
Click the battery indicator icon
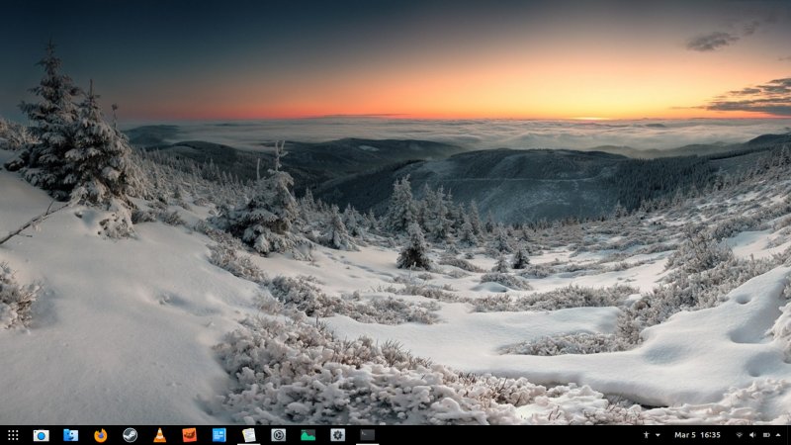coord(766,435)
